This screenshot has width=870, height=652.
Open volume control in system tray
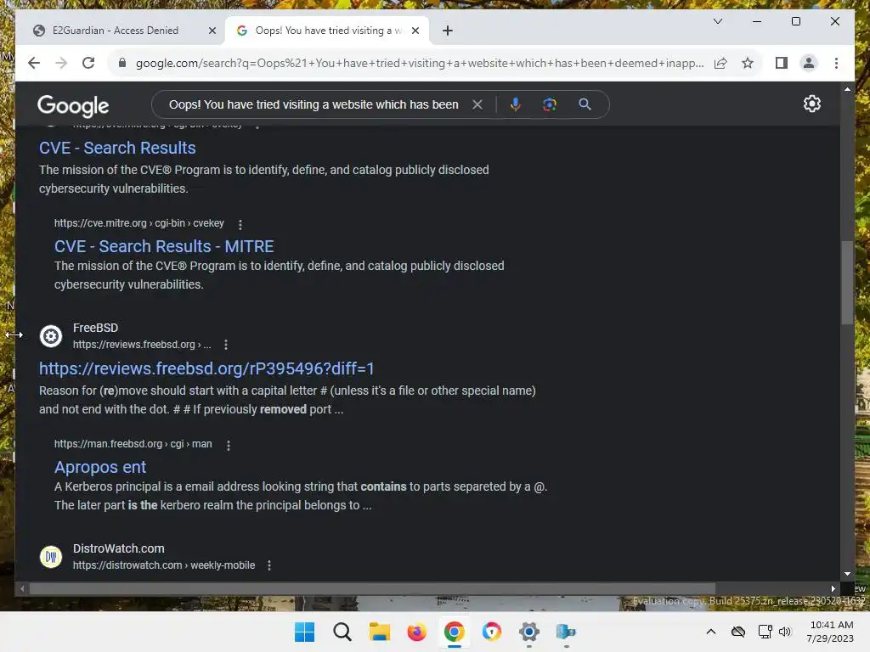click(784, 632)
